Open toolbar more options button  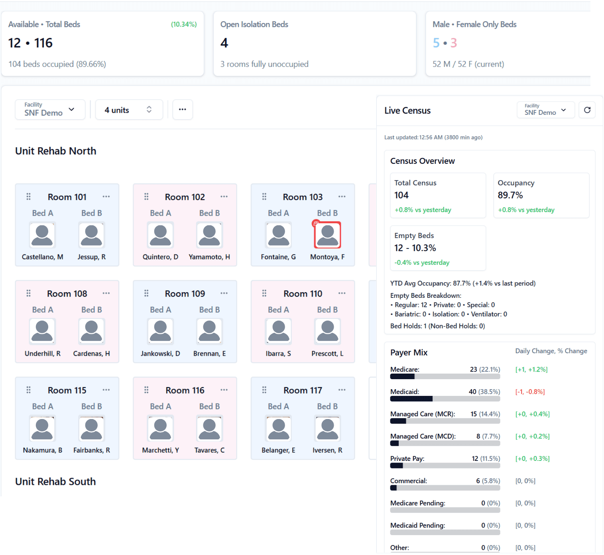pyautogui.click(x=183, y=110)
